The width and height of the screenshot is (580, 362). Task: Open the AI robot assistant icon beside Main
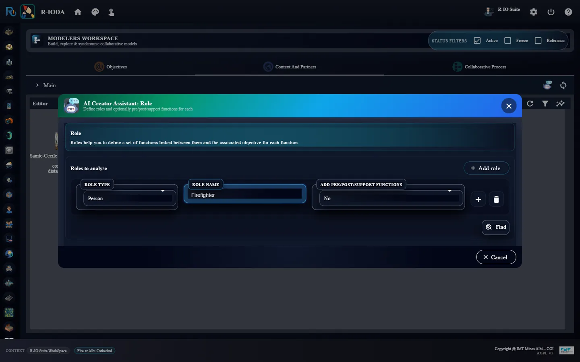click(547, 85)
